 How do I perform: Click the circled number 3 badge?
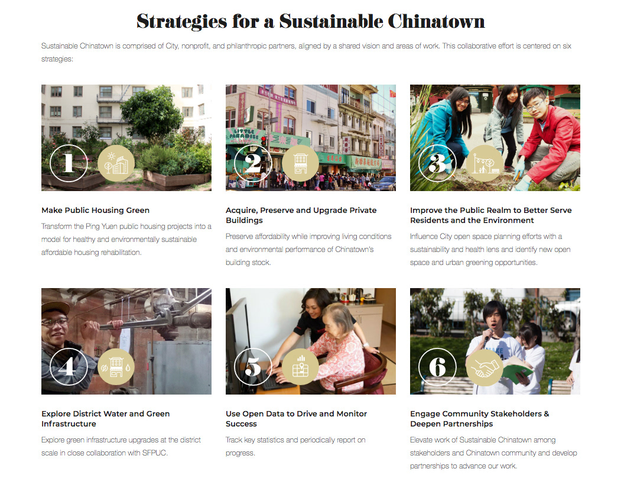(437, 163)
